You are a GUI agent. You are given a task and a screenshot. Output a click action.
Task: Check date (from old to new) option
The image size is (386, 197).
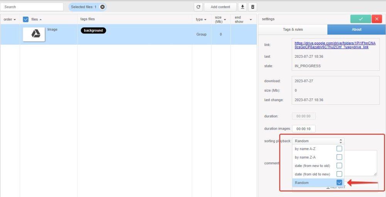(339, 174)
